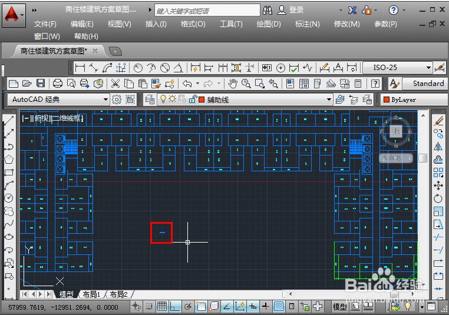This screenshot has width=449, height=315.
Task: Select the Diameter dimension tool
Action: [x=165, y=68]
